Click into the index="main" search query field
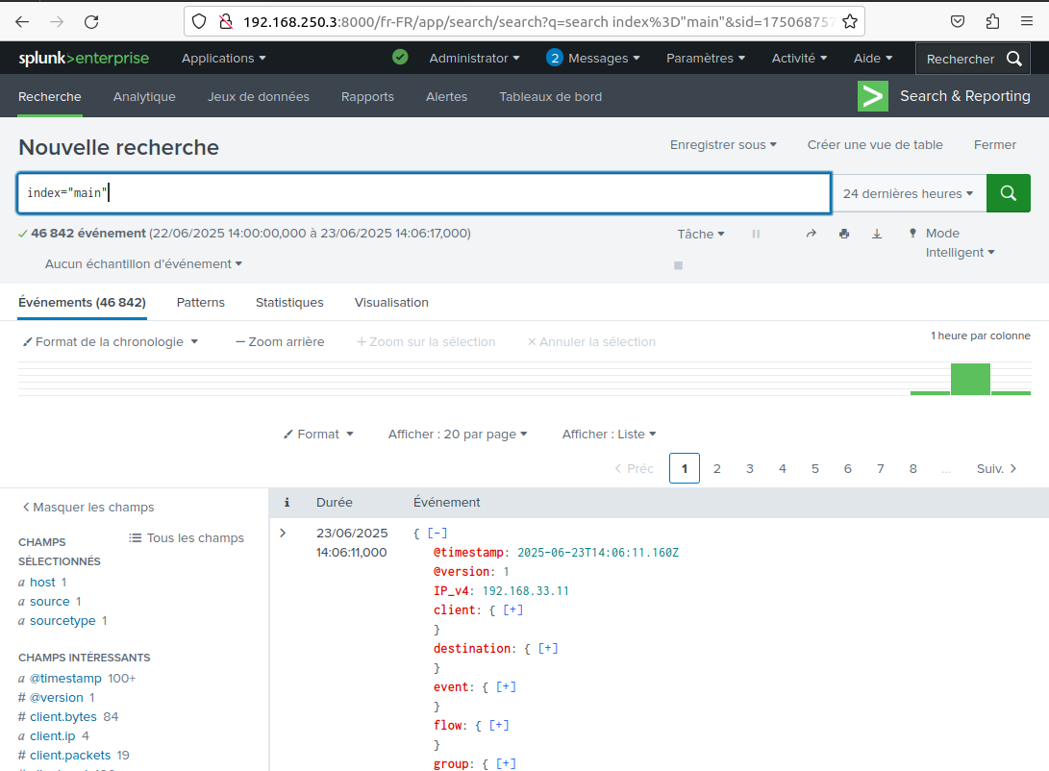Image resolution: width=1049 pixels, height=771 pixels. (x=424, y=193)
